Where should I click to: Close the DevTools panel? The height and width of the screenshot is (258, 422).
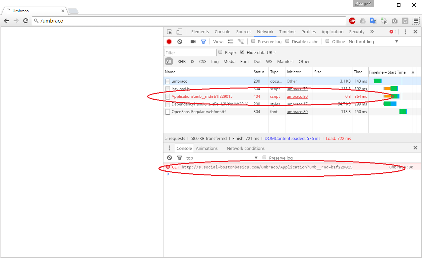415,32
